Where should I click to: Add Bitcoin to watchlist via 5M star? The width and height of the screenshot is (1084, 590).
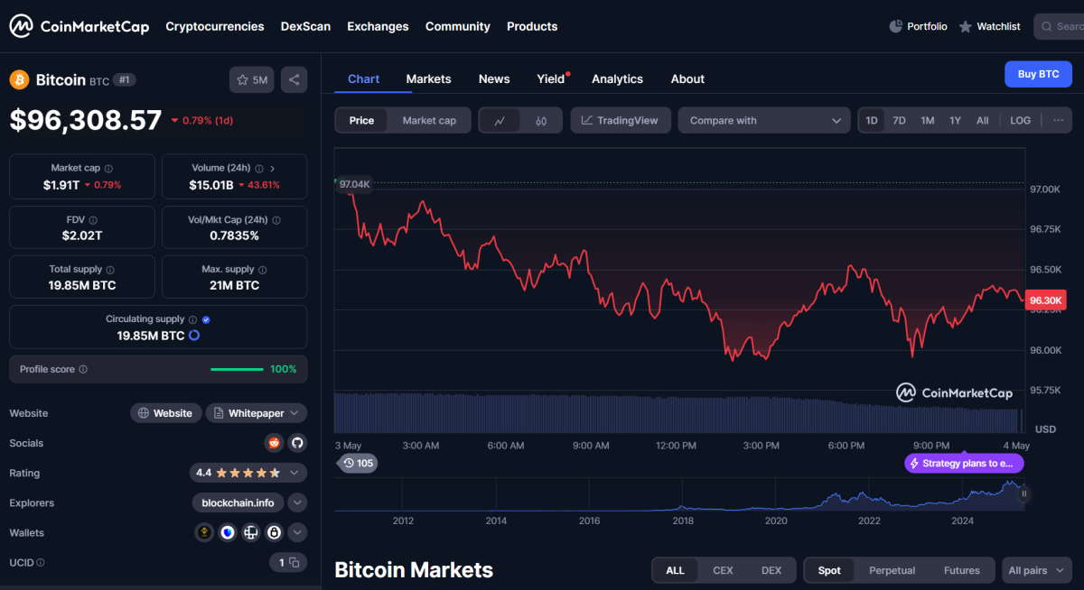(x=252, y=79)
